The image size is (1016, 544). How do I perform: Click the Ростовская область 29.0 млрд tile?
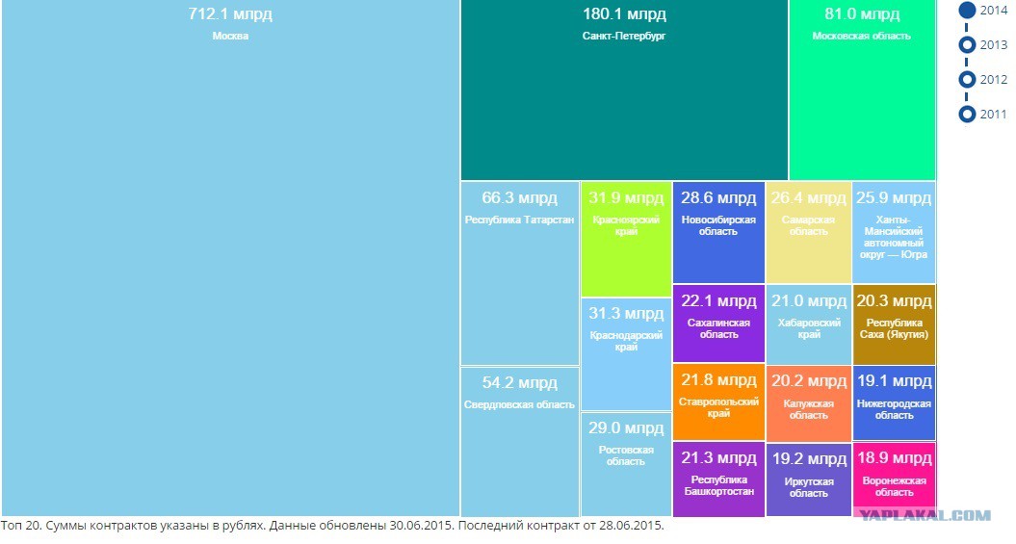coord(626,464)
